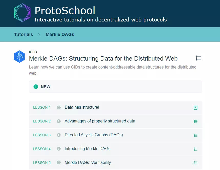Viewport: 220px width, 170px height.
Task: Click the ProtoSchool hexagon logo
Action: click(22, 13)
